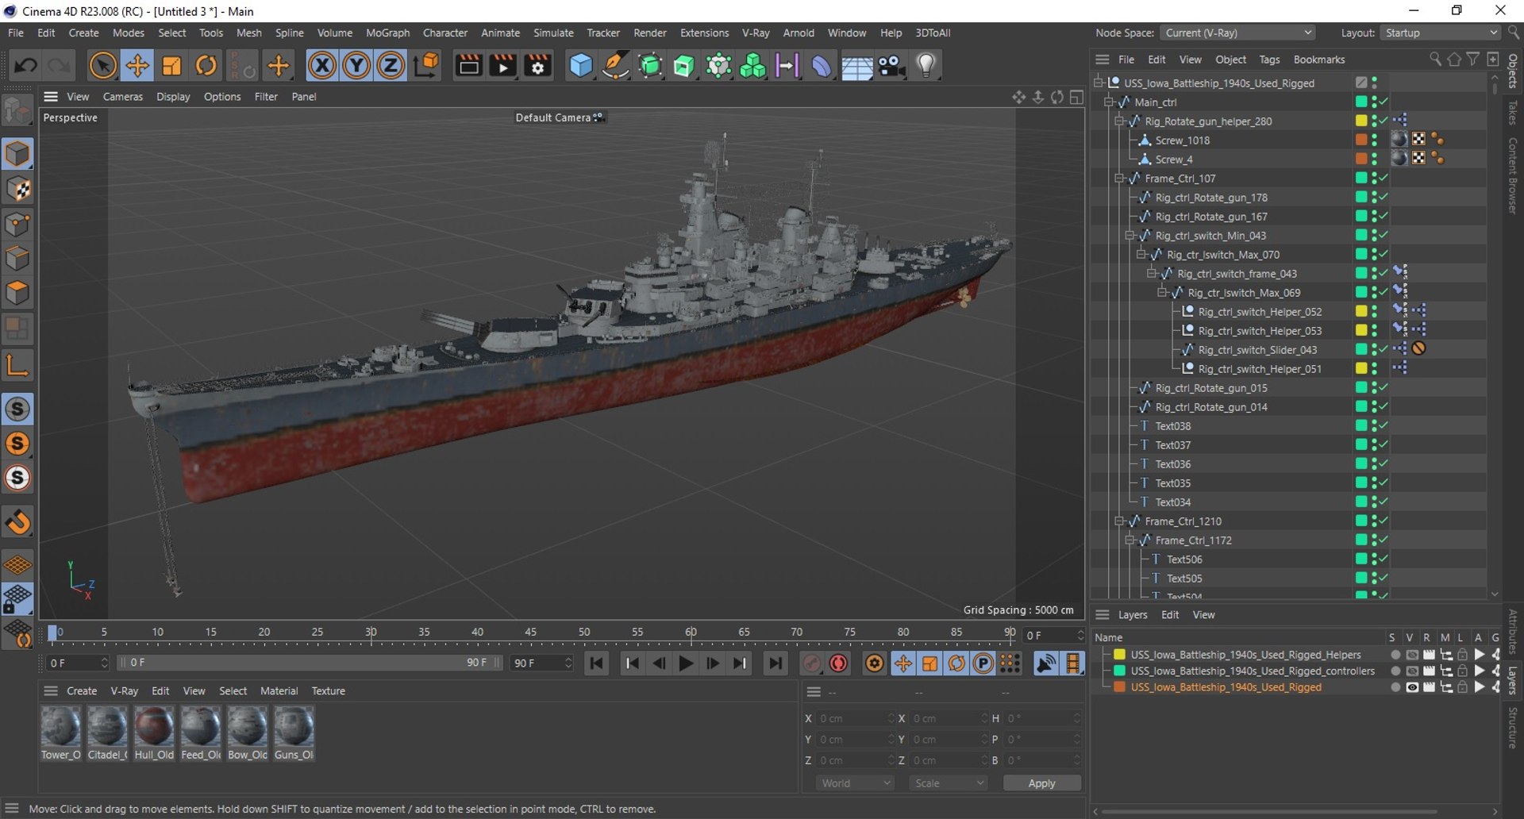Image resolution: width=1524 pixels, height=819 pixels.
Task: Open viewport Cameras menu
Action: tap(123, 97)
